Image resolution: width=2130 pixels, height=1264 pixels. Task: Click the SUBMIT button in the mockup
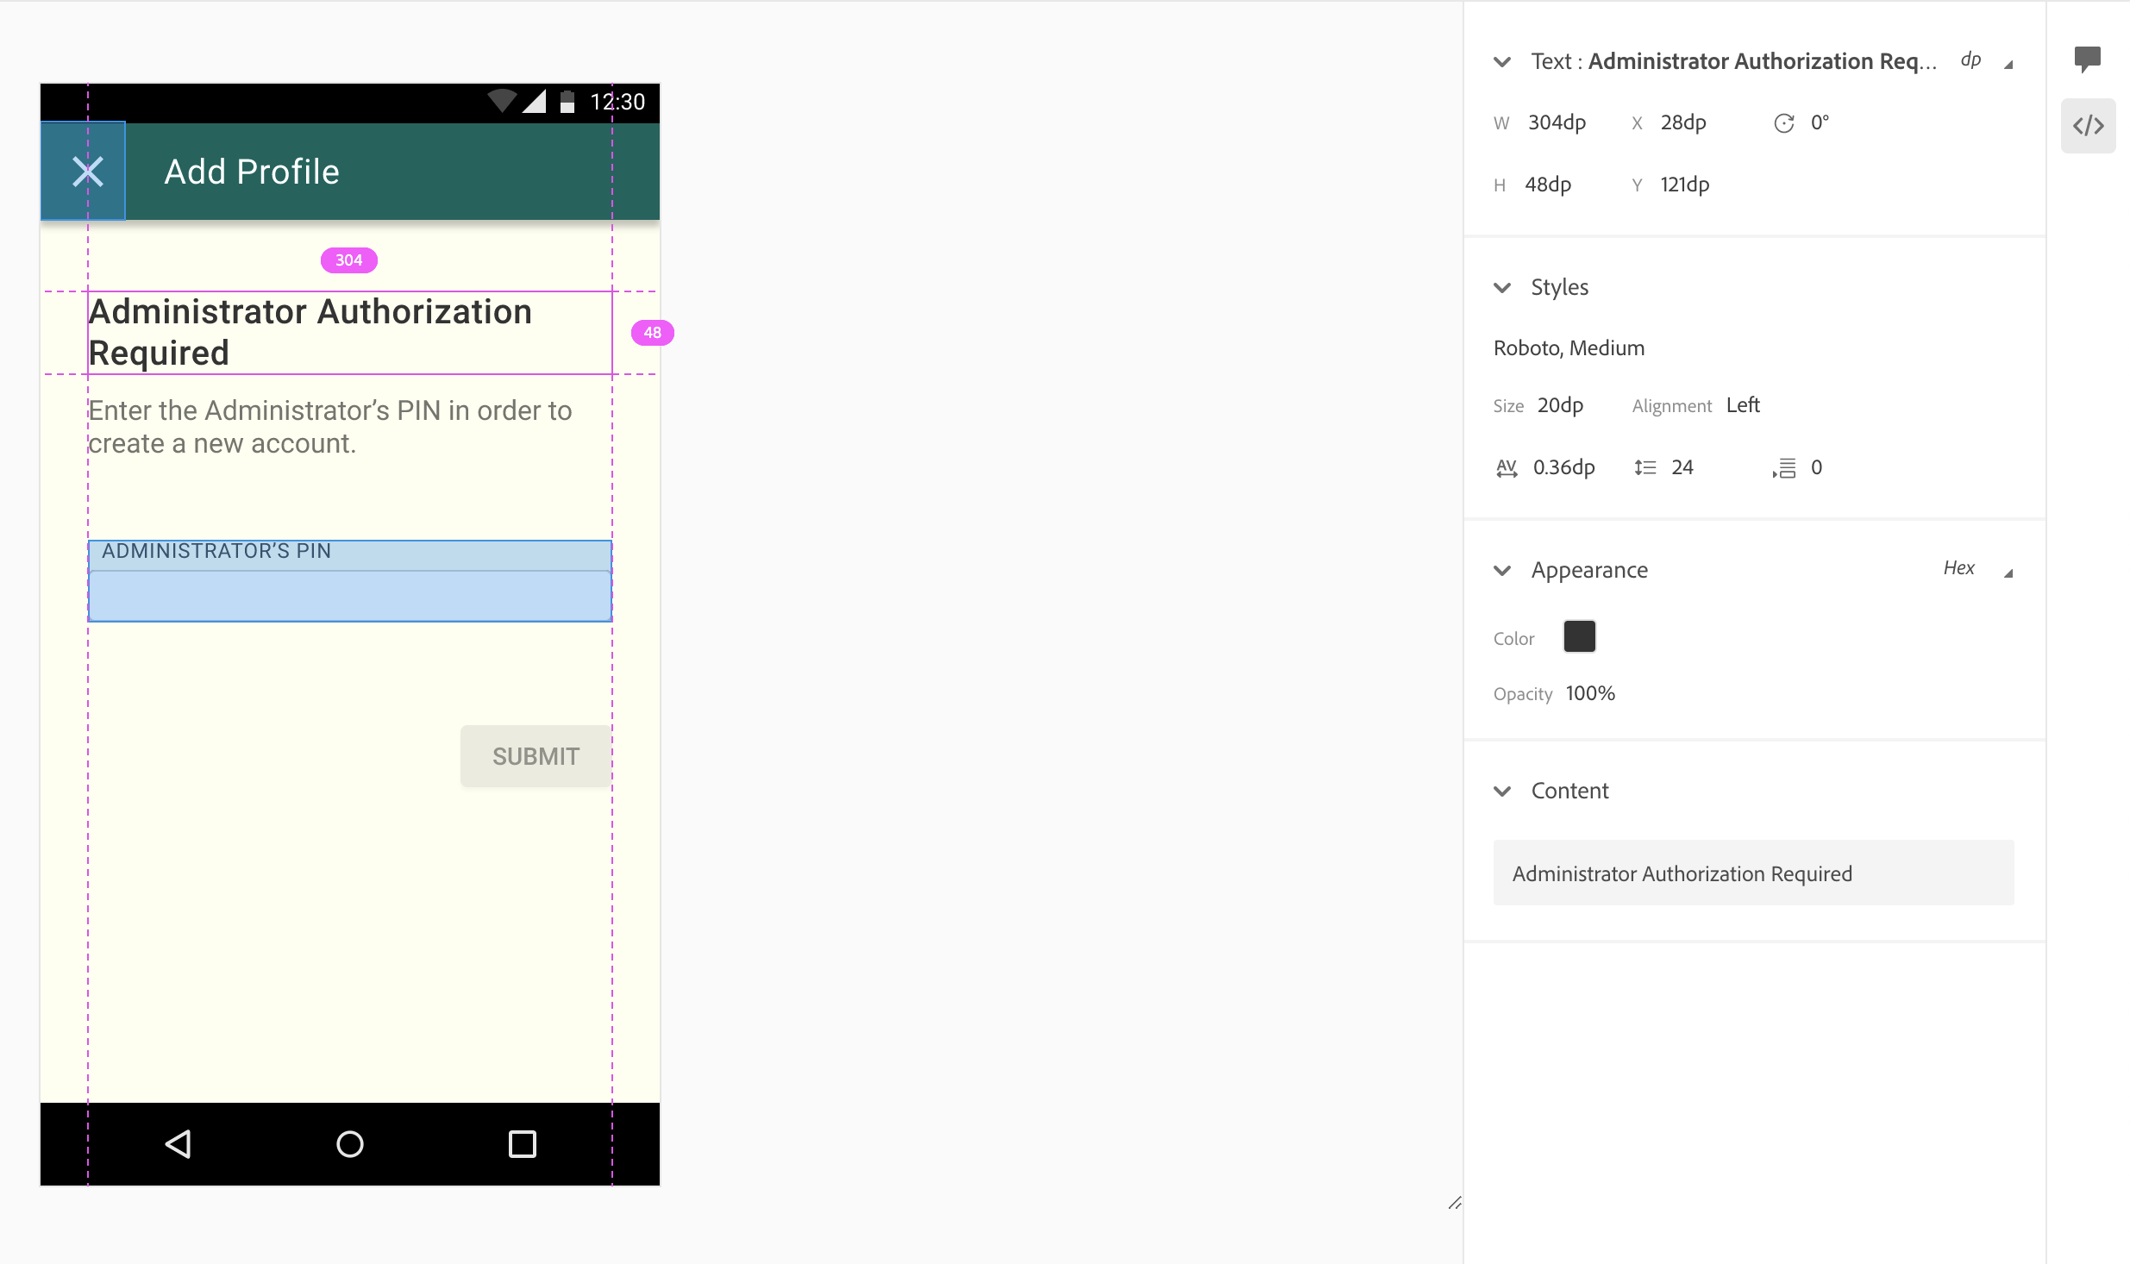[536, 756]
